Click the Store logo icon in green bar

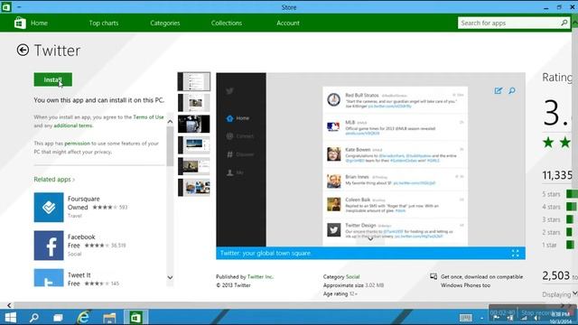(x=20, y=23)
